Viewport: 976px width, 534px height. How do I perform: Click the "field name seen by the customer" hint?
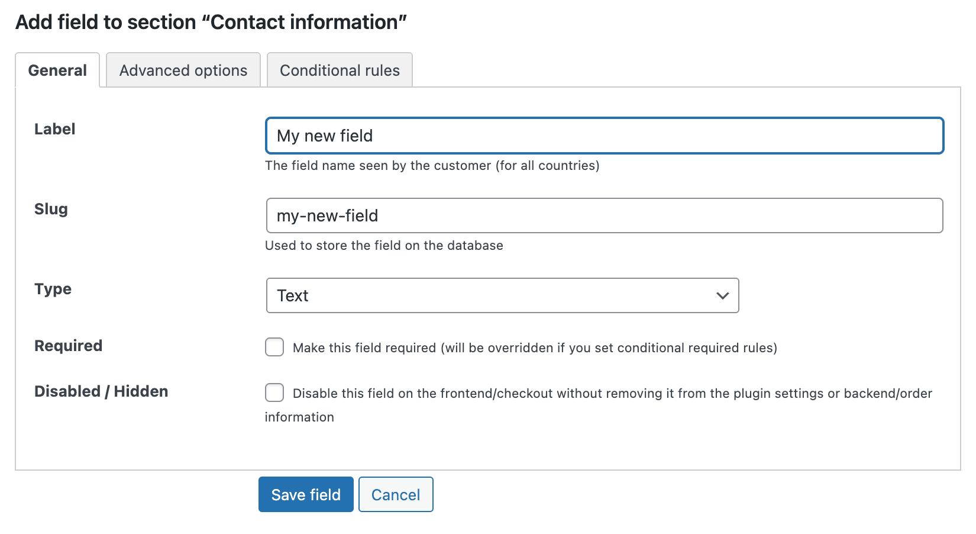tap(432, 166)
